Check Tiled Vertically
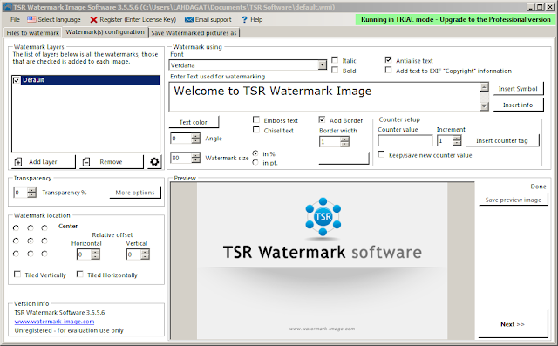Viewport: 558px width, 346px height. pos(17,275)
